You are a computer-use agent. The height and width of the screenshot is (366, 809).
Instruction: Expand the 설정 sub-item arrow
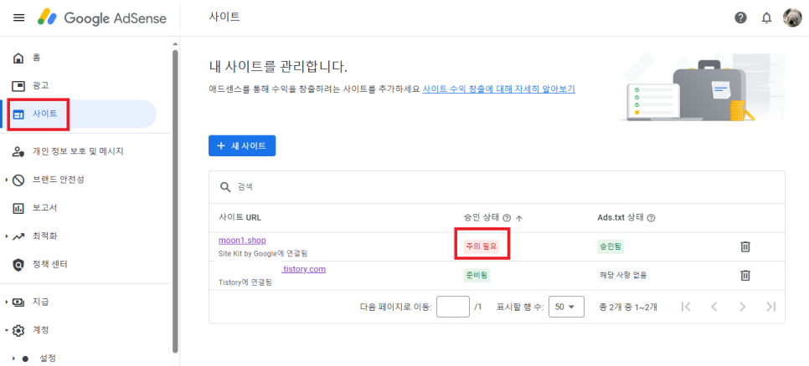click(x=14, y=358)
